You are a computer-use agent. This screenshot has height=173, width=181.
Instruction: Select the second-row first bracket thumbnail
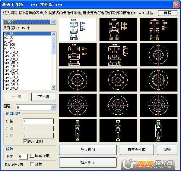click(x=78, y=54)
